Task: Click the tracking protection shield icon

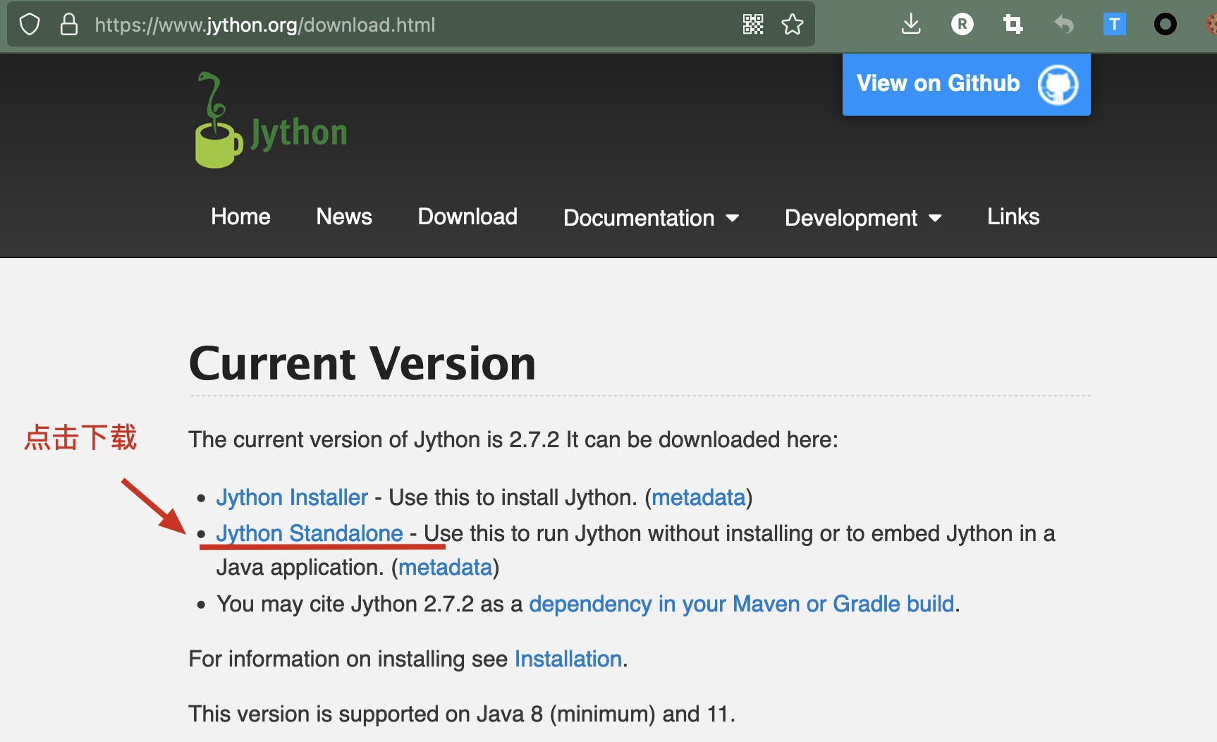Action: pos(29,24)
